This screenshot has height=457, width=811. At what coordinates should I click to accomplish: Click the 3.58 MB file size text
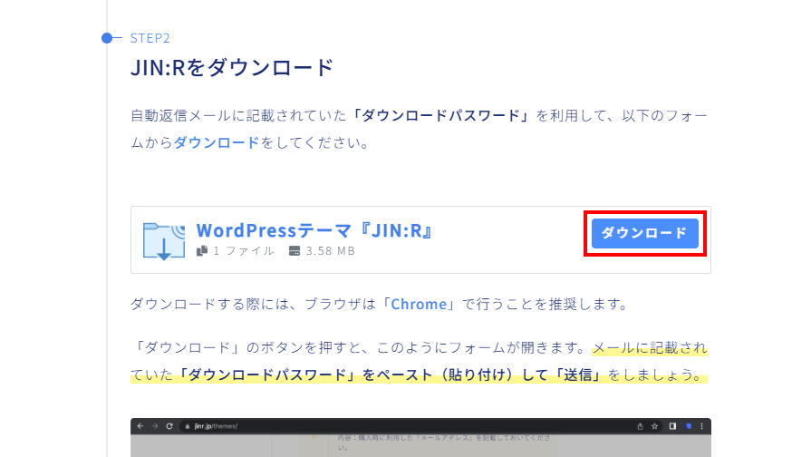click(x=330, y=251)
